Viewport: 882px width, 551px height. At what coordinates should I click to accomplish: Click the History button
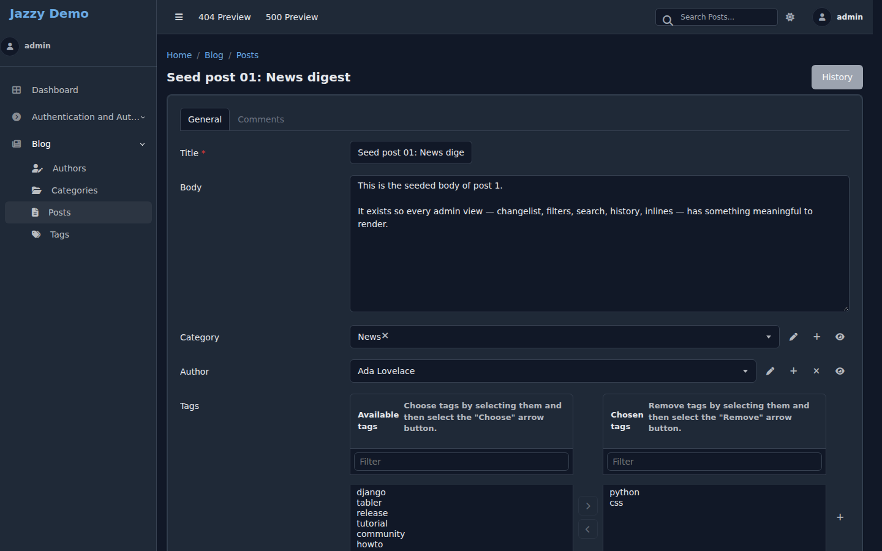click(x=837, y=77)
